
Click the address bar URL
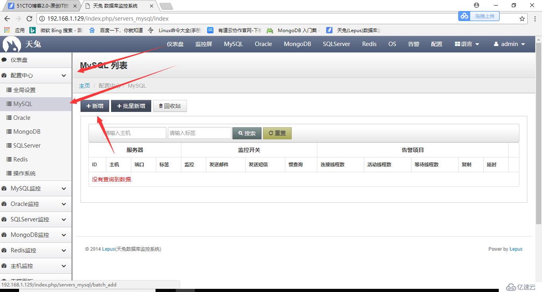point(108,19)
